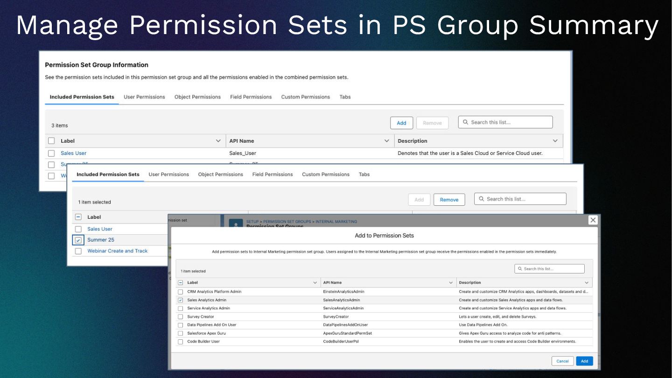Check CRM Analytics Platform Admin checkbox
Screen dimensions: 672x378
point(181,292)
